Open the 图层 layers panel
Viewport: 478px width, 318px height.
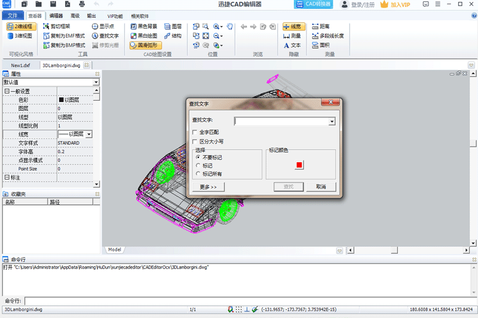(173, 26)
